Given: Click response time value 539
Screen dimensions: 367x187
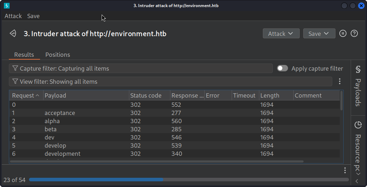Looking at the screenshot, I should pos(176,145).
